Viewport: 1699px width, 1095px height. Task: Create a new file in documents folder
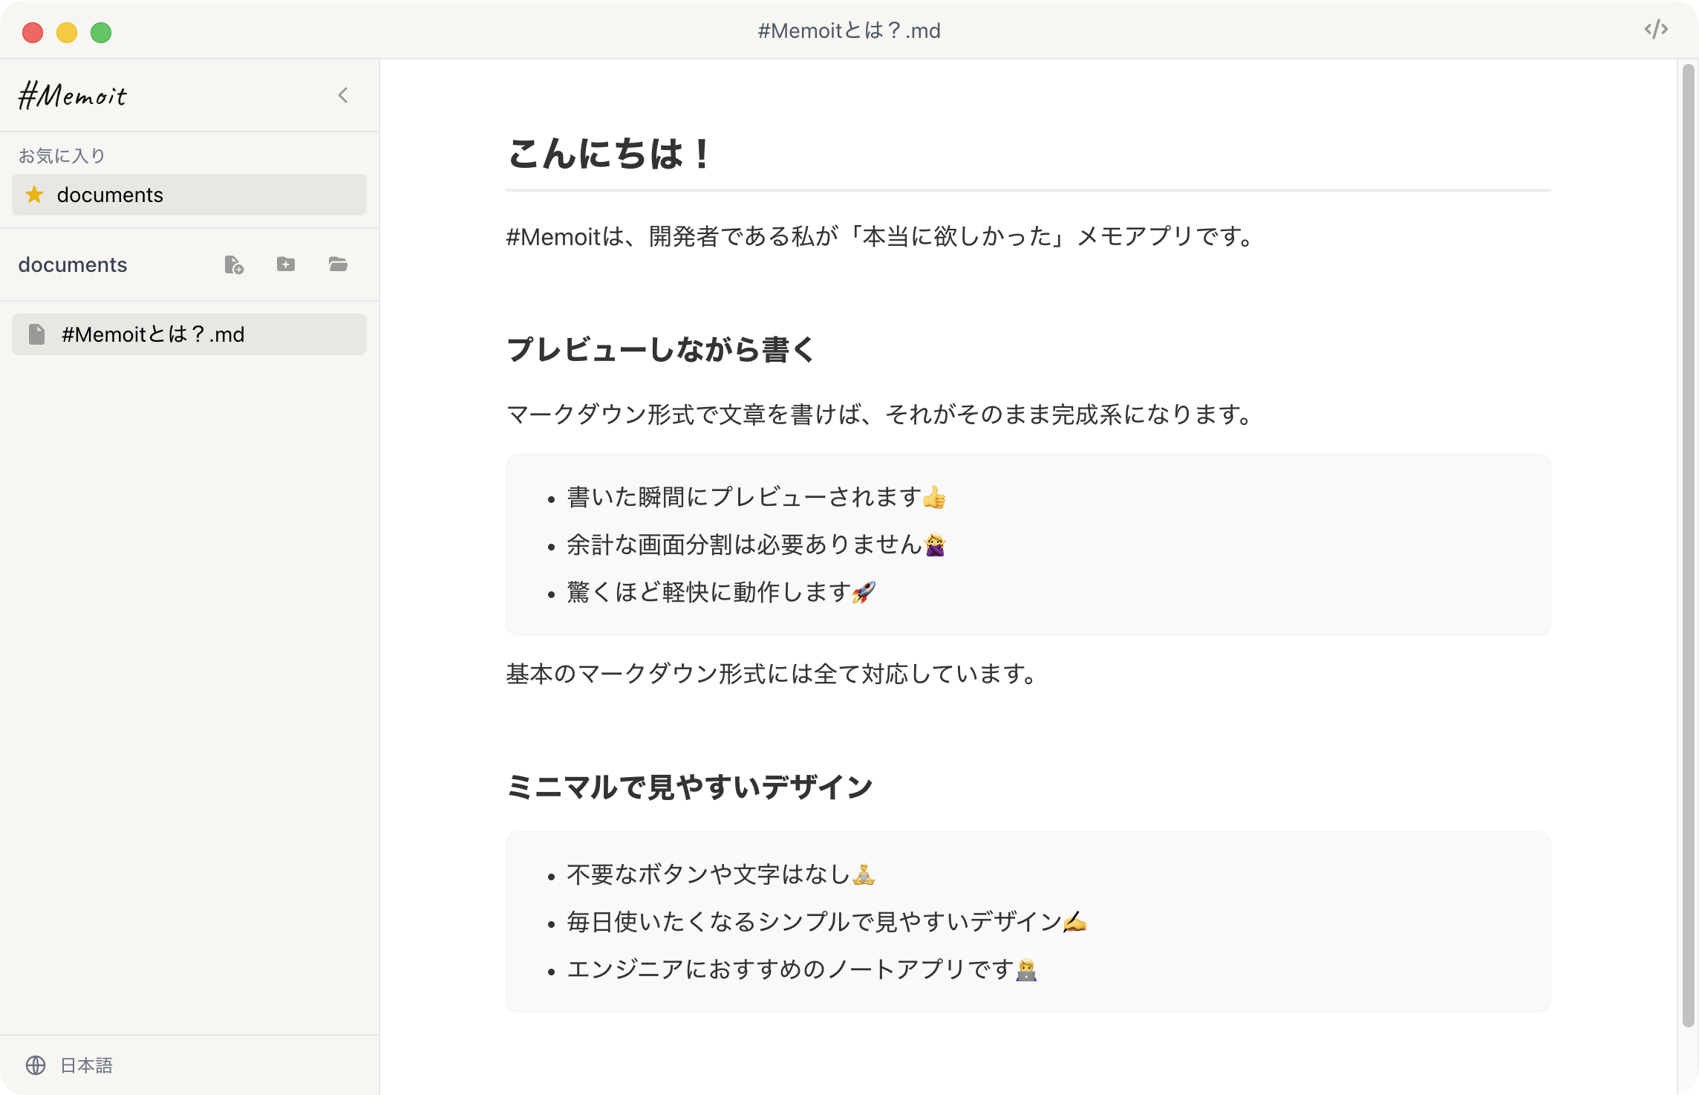[234, 264]
